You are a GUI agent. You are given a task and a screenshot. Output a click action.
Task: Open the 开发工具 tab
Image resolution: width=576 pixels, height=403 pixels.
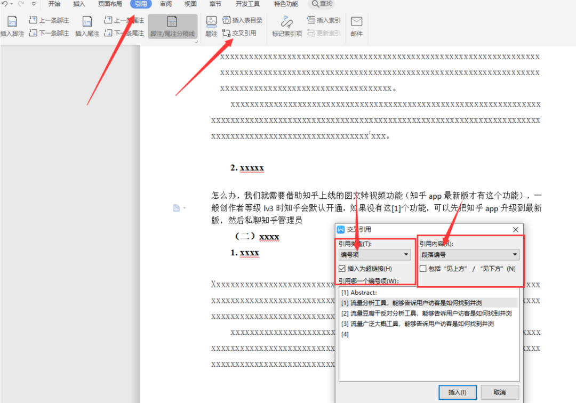(247, 4)
